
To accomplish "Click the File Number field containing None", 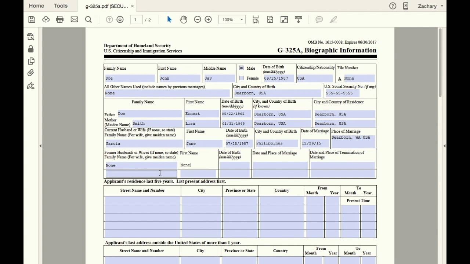I will coord(359,78).
